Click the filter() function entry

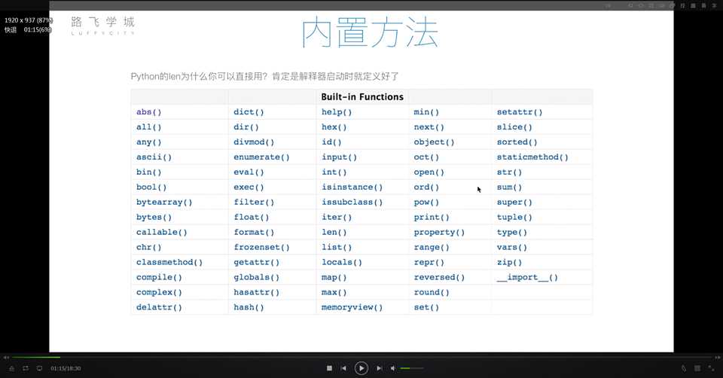tap(254, 203)
